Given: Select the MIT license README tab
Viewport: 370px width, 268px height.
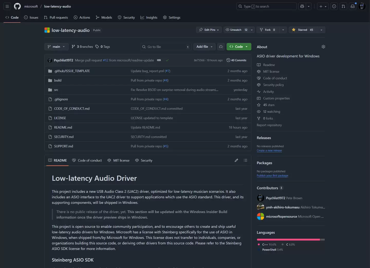Looking at the screenshot, I should [118, 160].
